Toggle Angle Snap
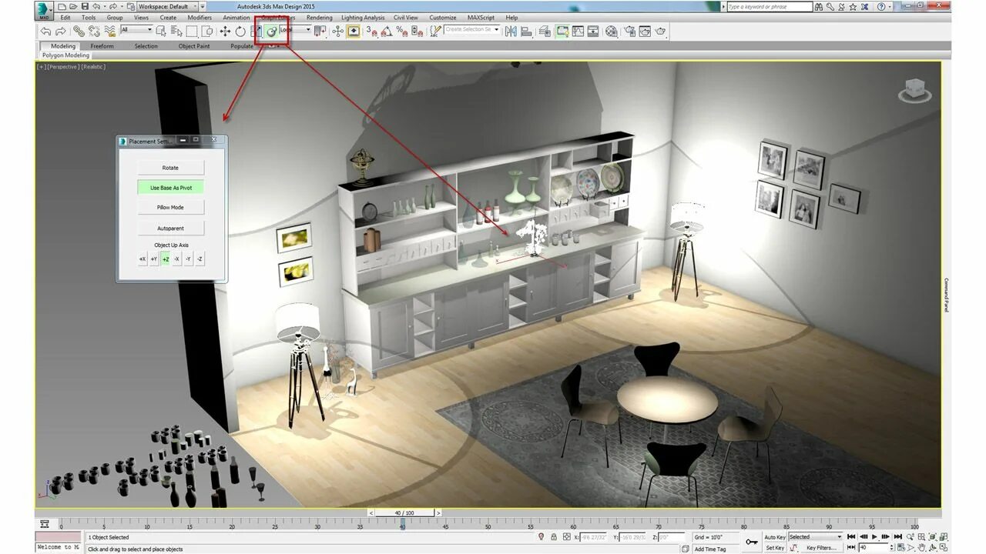The height and width of the screenshot is (554, 986). pyautogui.click(x=386, y=32)
